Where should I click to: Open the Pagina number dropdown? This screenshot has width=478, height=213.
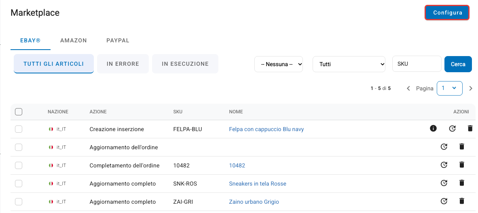(x=449, y=88)
